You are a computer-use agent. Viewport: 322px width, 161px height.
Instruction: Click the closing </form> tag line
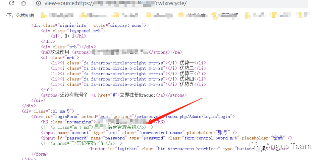coord(40,154)
